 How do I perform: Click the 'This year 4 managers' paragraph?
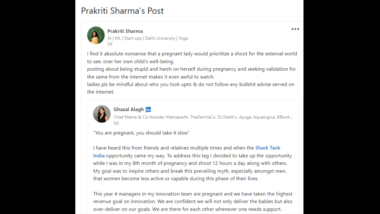193,201
